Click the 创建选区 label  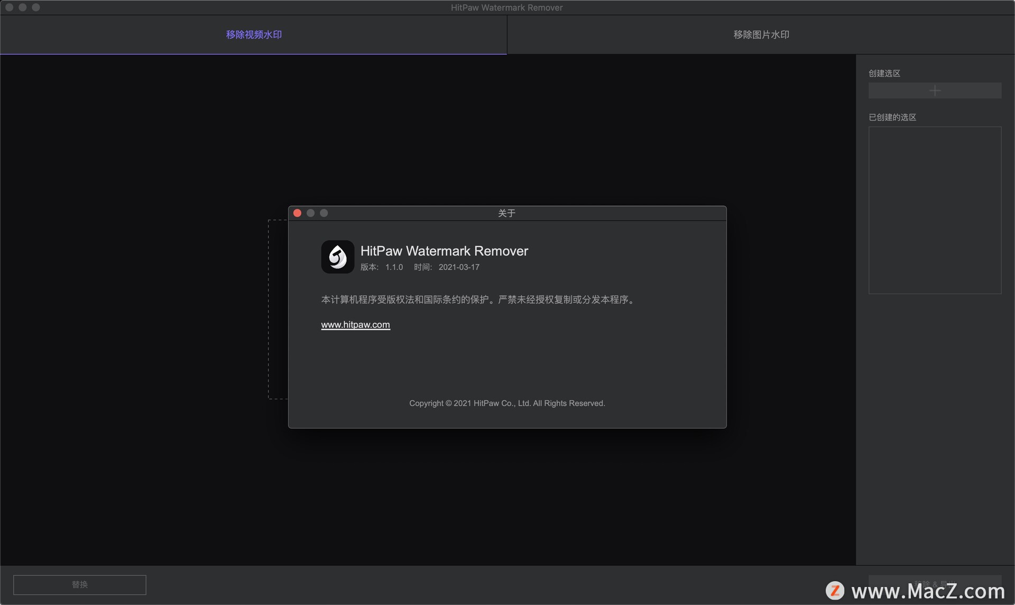(x=884, y=73)
